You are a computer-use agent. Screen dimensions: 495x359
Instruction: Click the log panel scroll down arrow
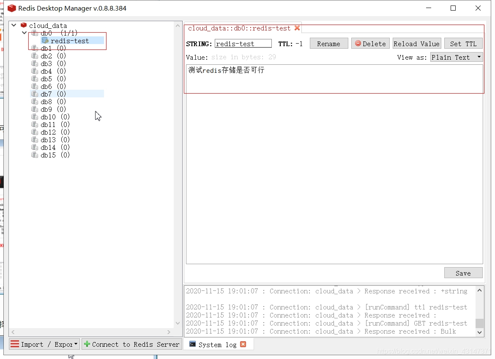(x=479, y=332)
